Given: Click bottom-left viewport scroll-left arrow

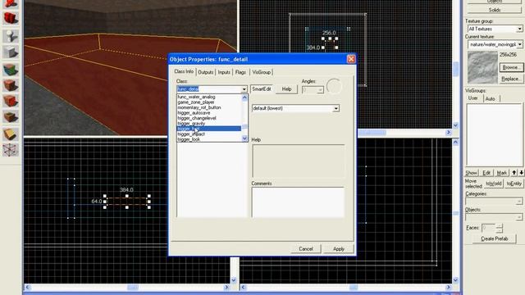Looking at the screenshot, I should [x=27, y=288].
